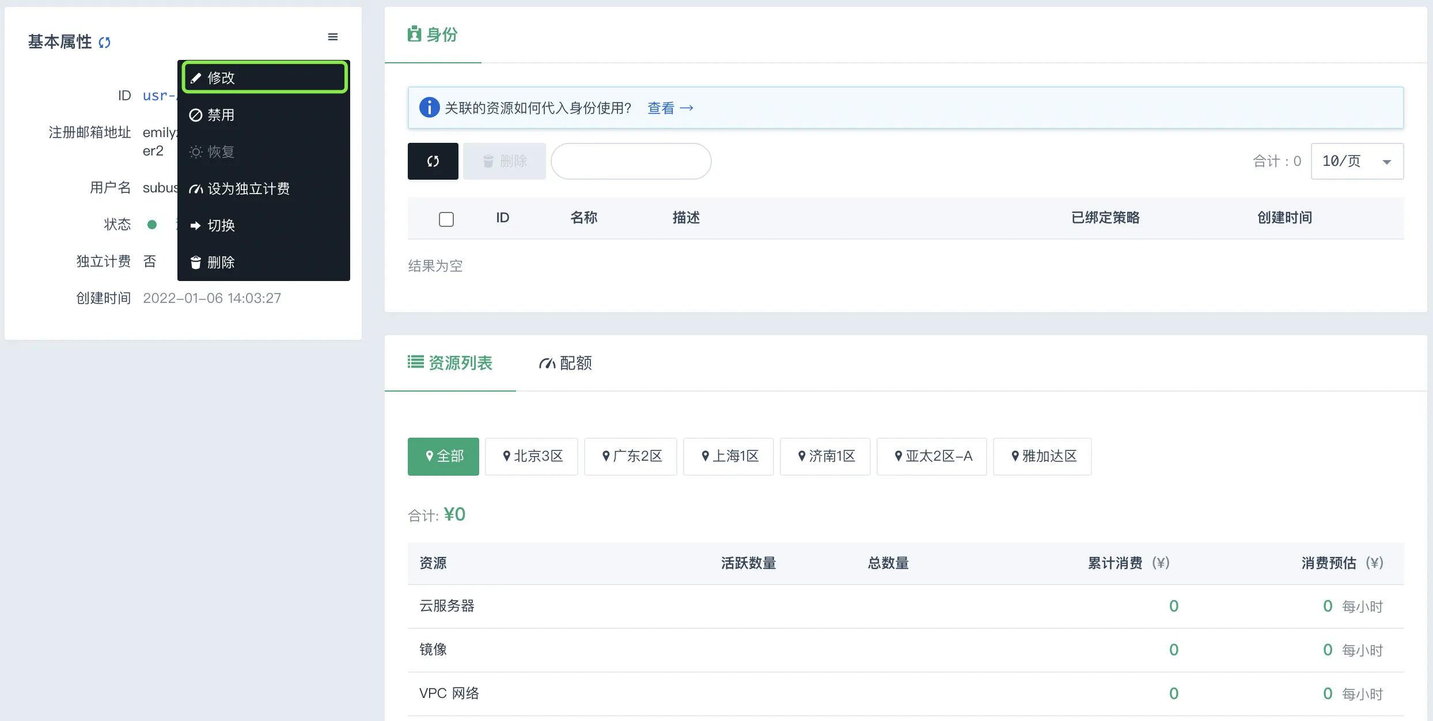This screenshot has height=721, width=1433.
Task: Click the 云服务器 resource row
Action: [x=905, y=606]
